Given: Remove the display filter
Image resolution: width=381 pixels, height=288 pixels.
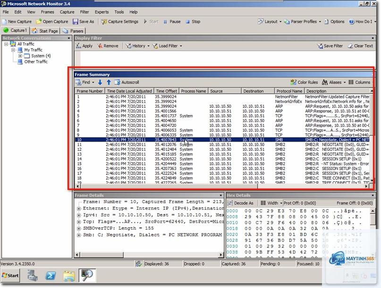Looking at the screenshot, I should 108,46.
